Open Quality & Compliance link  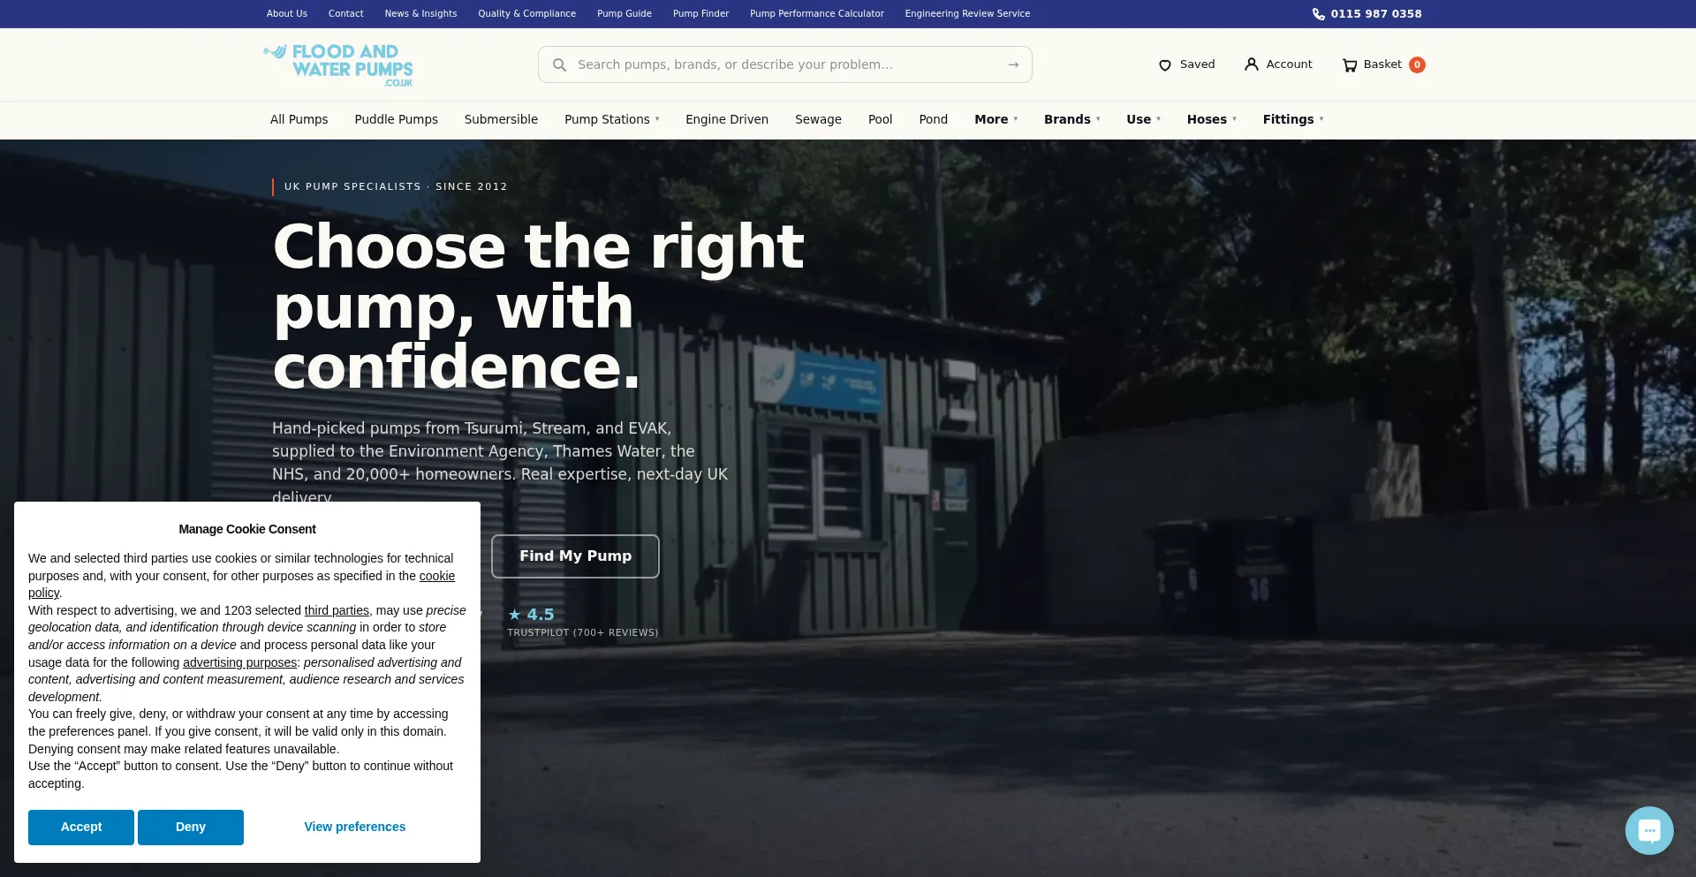(x=527, y=14)
